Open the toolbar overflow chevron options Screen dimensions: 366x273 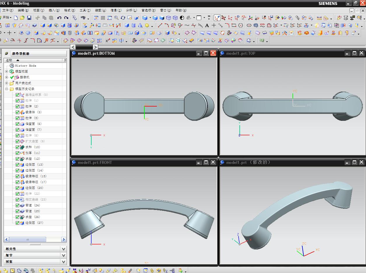point(209,18)
